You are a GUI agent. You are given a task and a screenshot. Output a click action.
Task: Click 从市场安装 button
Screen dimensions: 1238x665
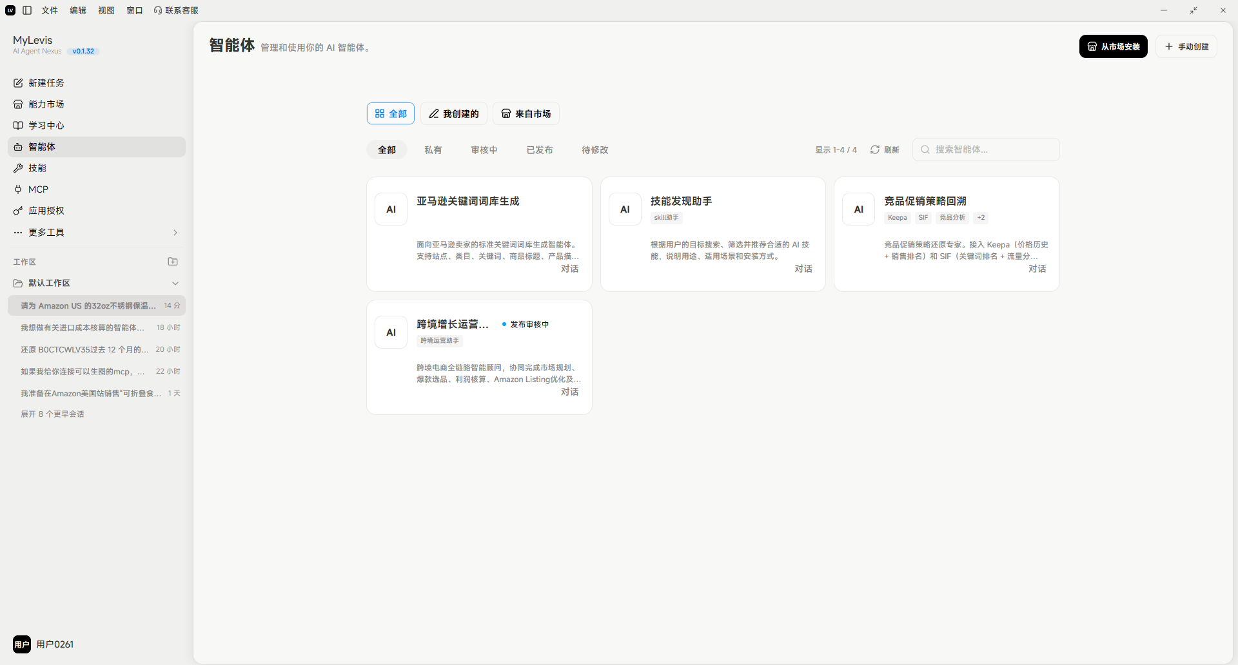click(x=1114, y=46)
